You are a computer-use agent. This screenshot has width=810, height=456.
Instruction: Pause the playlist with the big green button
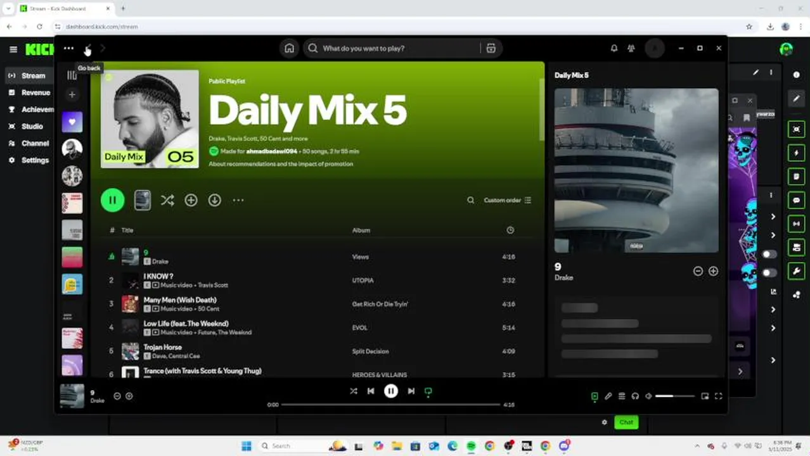pyautogui.click(x=112, y=200)
